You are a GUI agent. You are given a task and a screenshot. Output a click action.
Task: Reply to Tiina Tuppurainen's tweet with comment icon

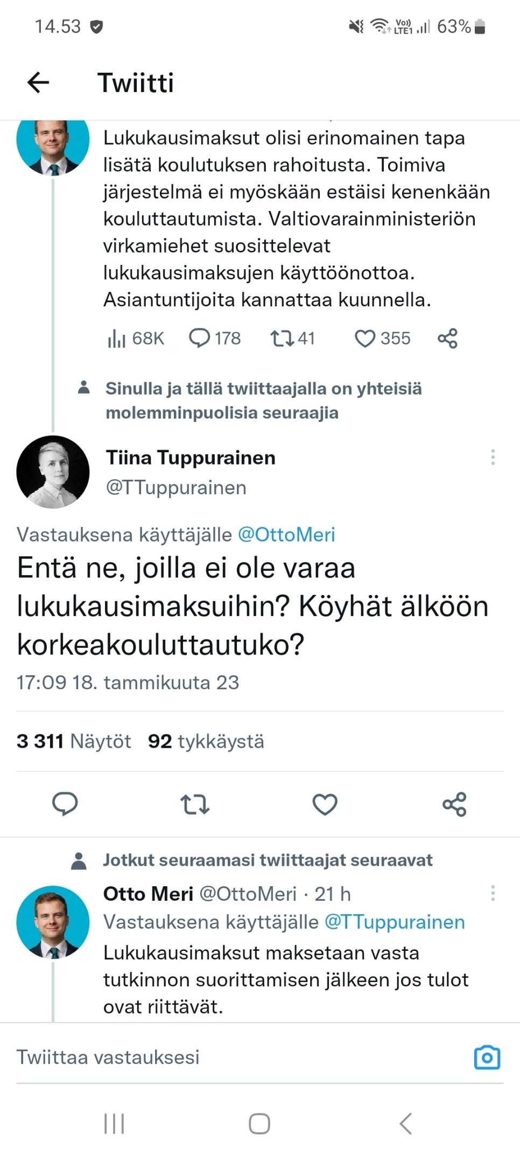tap(65, 804)
